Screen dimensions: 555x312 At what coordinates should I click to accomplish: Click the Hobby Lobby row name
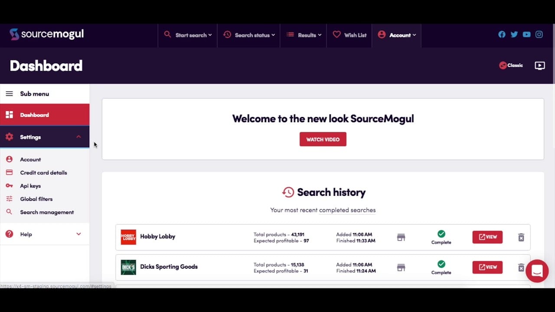click(157, 237)
